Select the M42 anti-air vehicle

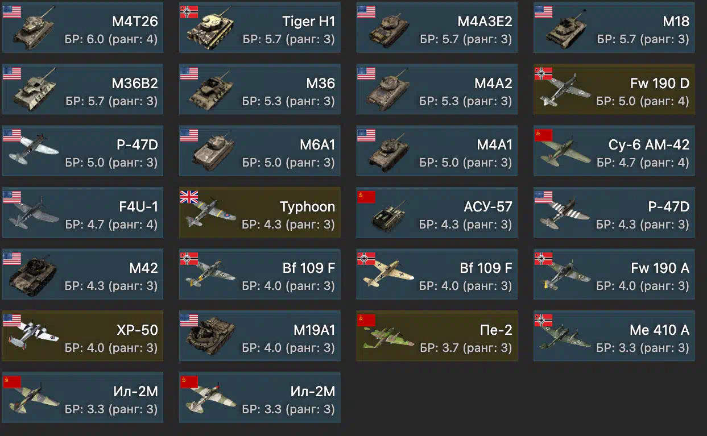(x=82, y=274)
